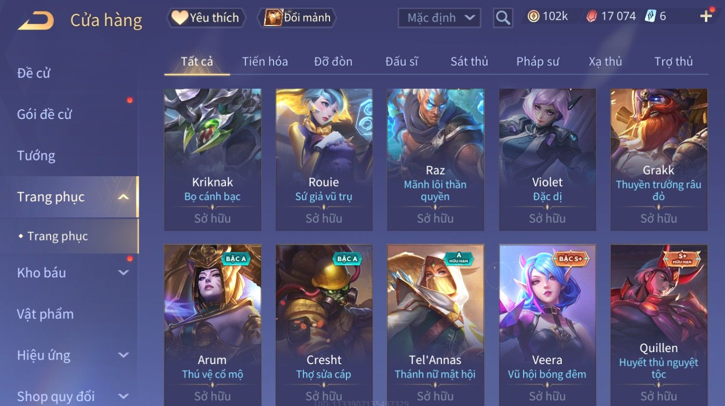Select the Tiến hóa tab
725x406 pixels.
click(x=265, y=62)
